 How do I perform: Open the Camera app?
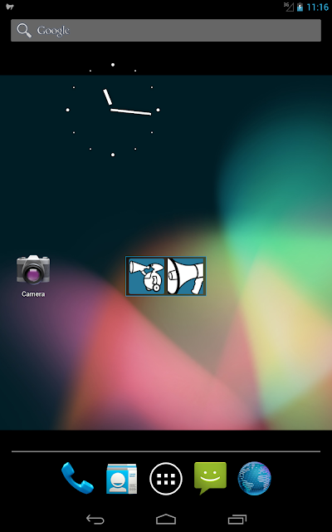pyautogui.click(x=33, y=276)
